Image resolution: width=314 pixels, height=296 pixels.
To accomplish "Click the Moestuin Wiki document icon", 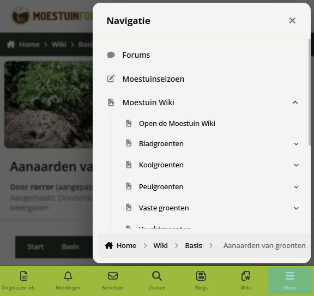I will point(111,102).
